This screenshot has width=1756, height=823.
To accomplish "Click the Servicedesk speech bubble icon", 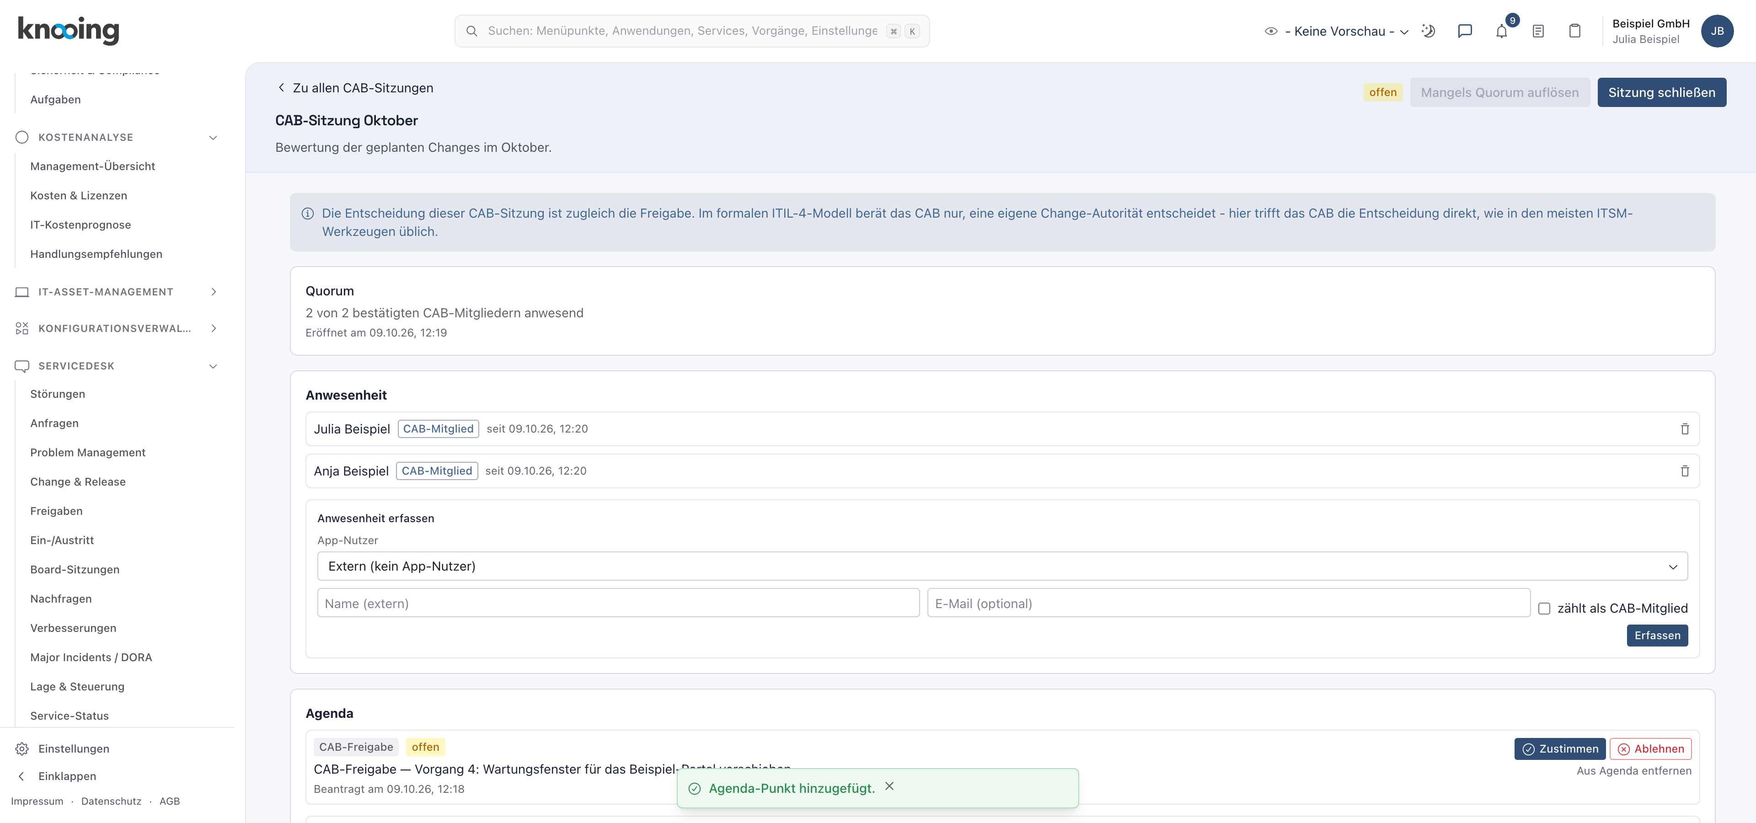I will tap(22, 367).
